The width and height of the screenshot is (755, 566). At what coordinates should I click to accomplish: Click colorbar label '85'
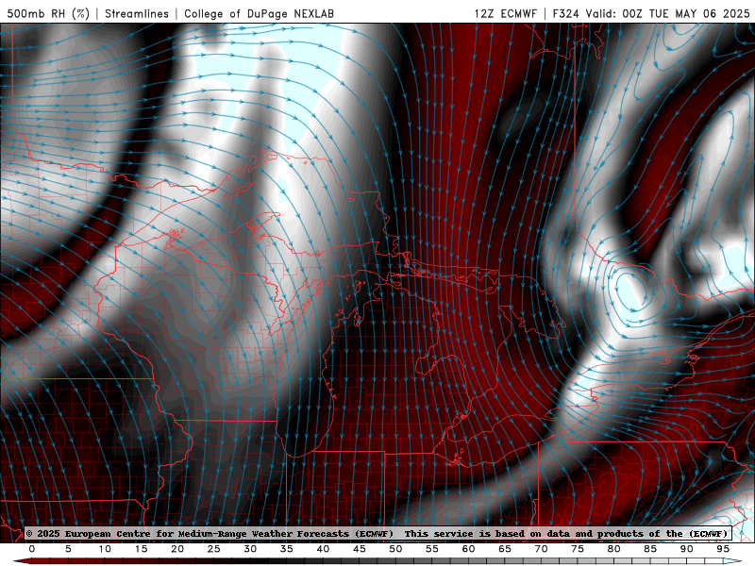click(x=650, y=549)
